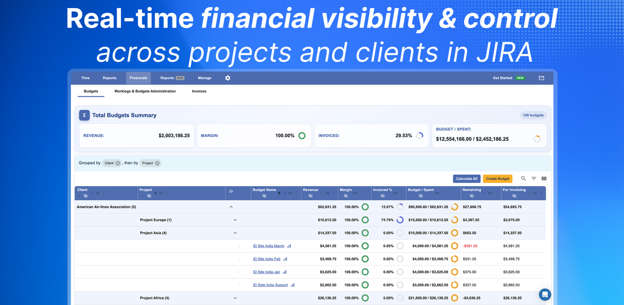
Task: Click the double-chevron expand columns icon
Action: [x=231, y=192]
